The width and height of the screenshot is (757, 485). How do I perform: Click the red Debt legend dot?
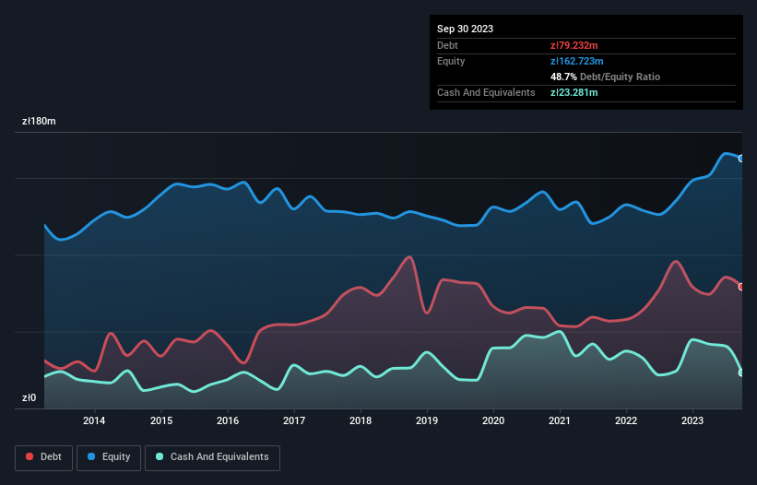click(30, 456)
